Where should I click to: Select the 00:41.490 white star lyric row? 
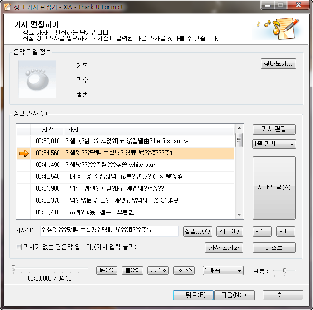(125, 165)
